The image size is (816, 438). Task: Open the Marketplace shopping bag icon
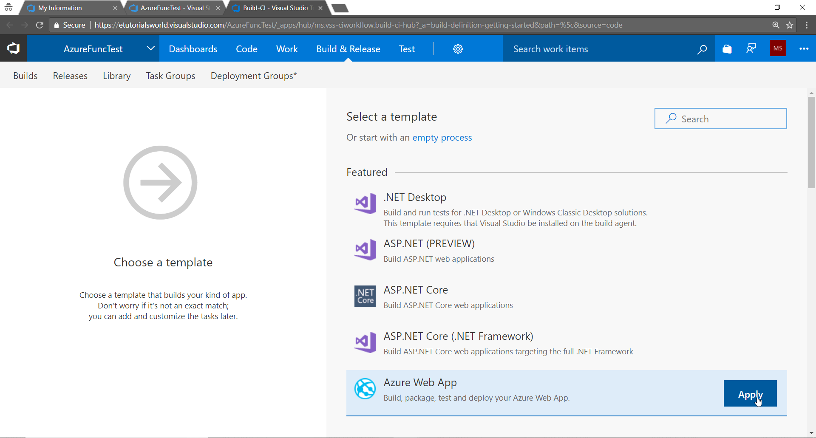point(727,49)
